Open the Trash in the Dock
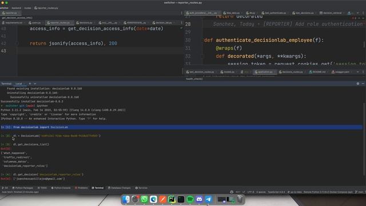The width and height of the screenshot is (366, 206). (240, 199)
